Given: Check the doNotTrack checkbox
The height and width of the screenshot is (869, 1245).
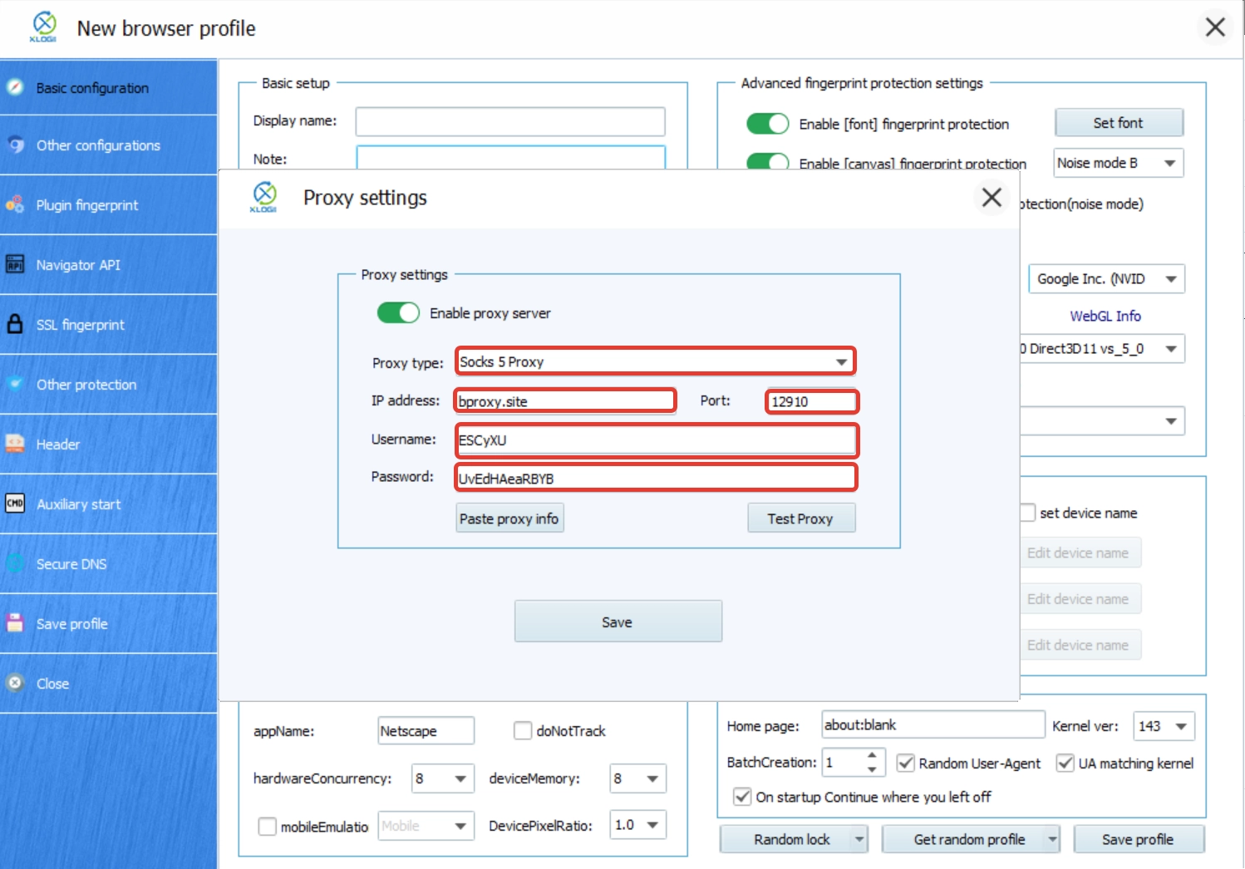Looking at the screenshot, I should (x=523, y=731).
